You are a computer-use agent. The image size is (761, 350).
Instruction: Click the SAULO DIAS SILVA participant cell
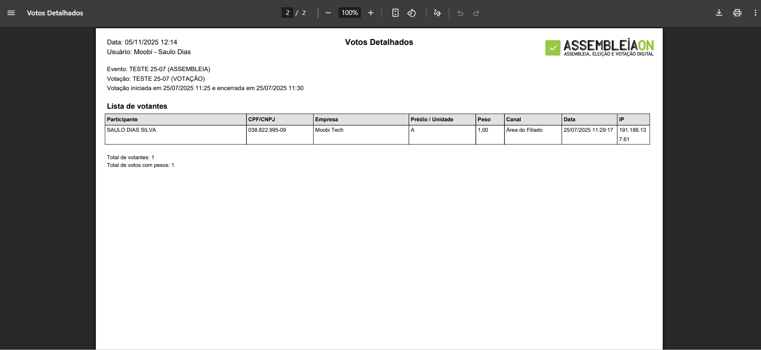(x=131, y=130)
